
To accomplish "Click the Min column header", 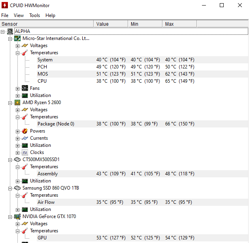I will coord(145,24).
